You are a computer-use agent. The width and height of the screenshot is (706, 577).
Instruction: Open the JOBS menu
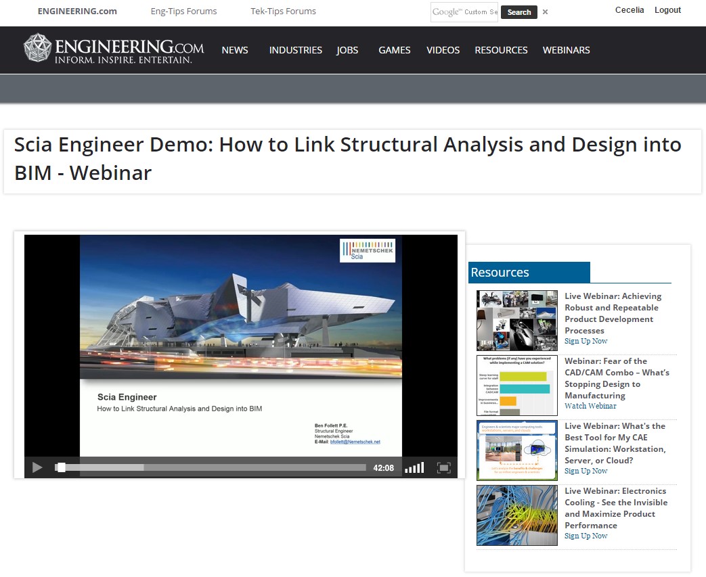(x=347, y=50)
